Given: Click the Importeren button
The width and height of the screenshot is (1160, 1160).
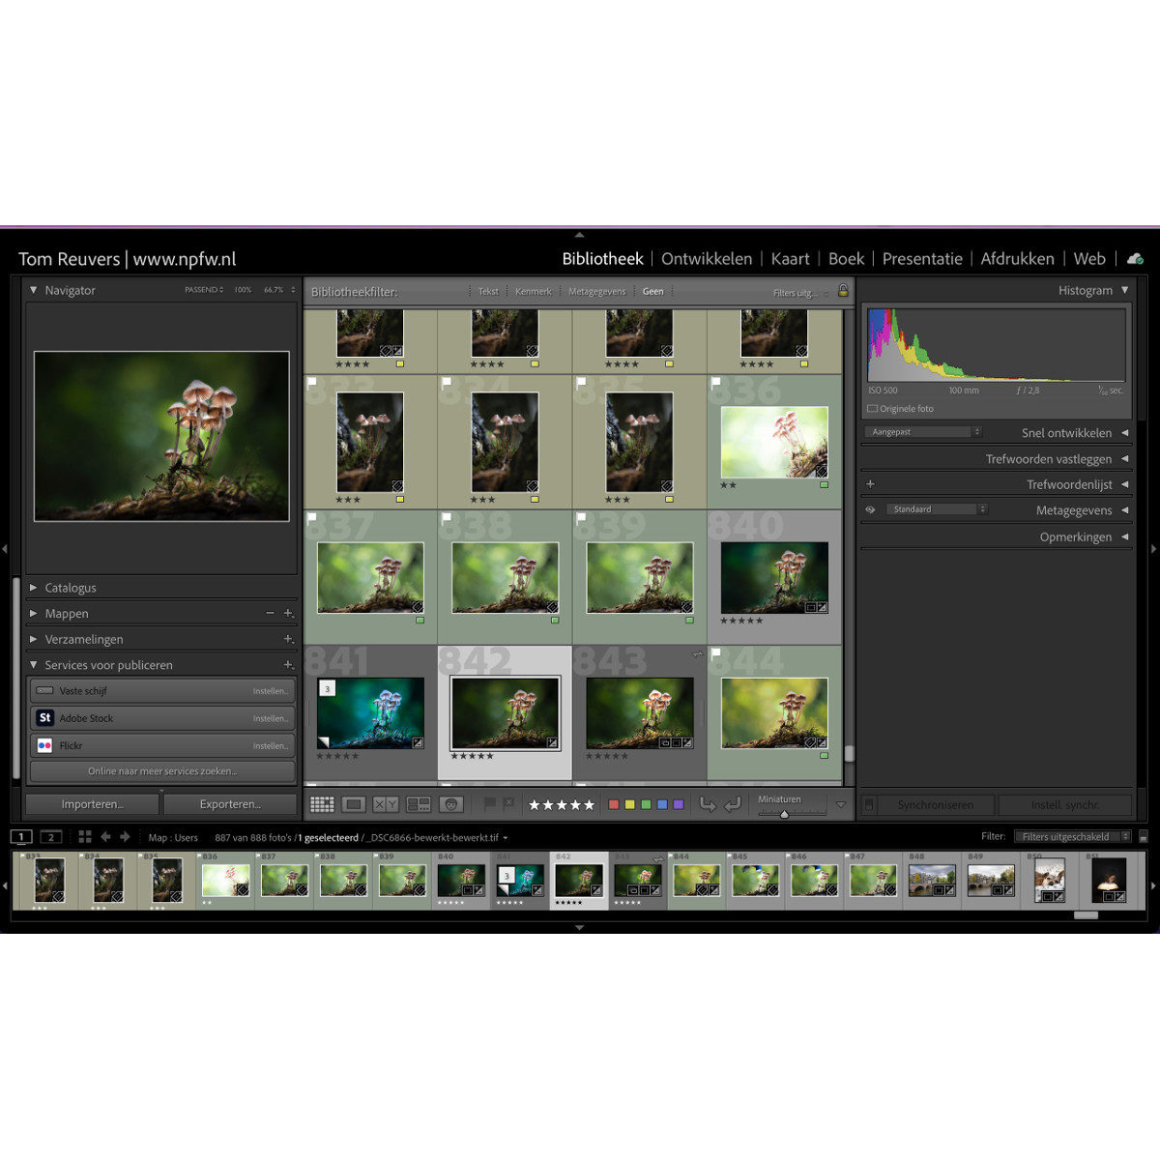Looking at the screenshot, I should tap(92, 803).
